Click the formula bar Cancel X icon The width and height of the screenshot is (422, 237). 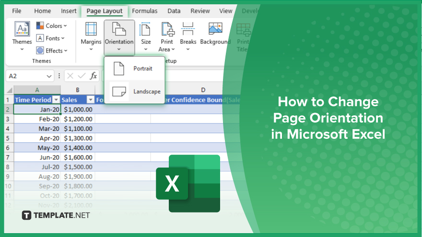point(70,76)
